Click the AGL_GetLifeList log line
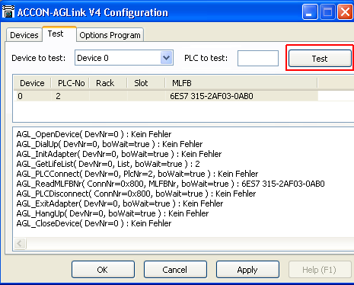This screenshot has height=285, width=354. click(x=108, y=164)
